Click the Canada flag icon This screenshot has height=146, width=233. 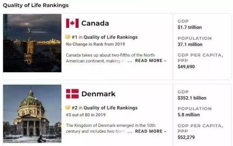pos(72,23)
